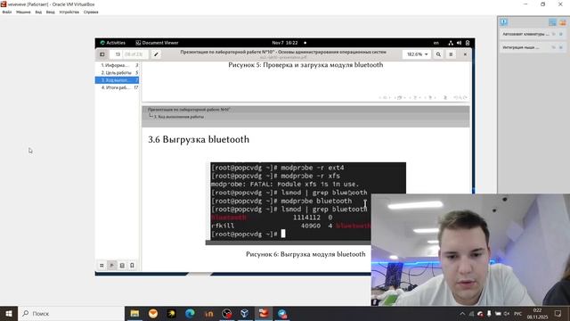Click caption 'Рисунок 5: Проверка и загрузка модуля bluetooth'
The height and width of the screenshot is (321, 570).
point(305,65)
